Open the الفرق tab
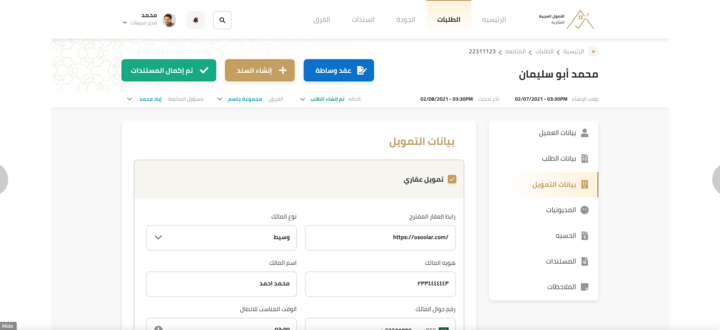 (x=322, y=20)
